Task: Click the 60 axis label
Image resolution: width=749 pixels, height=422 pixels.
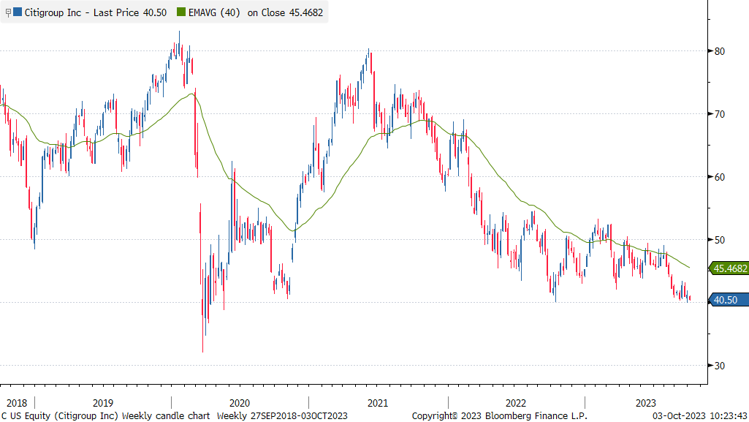Action: [x=719, y=177]
